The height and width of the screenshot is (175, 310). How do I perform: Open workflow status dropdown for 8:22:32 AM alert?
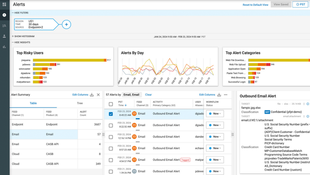215,125
